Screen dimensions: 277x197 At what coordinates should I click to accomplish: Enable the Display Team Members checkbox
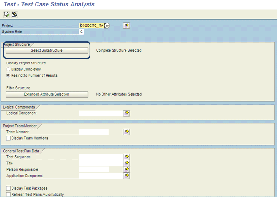click(x=9, y=138)
